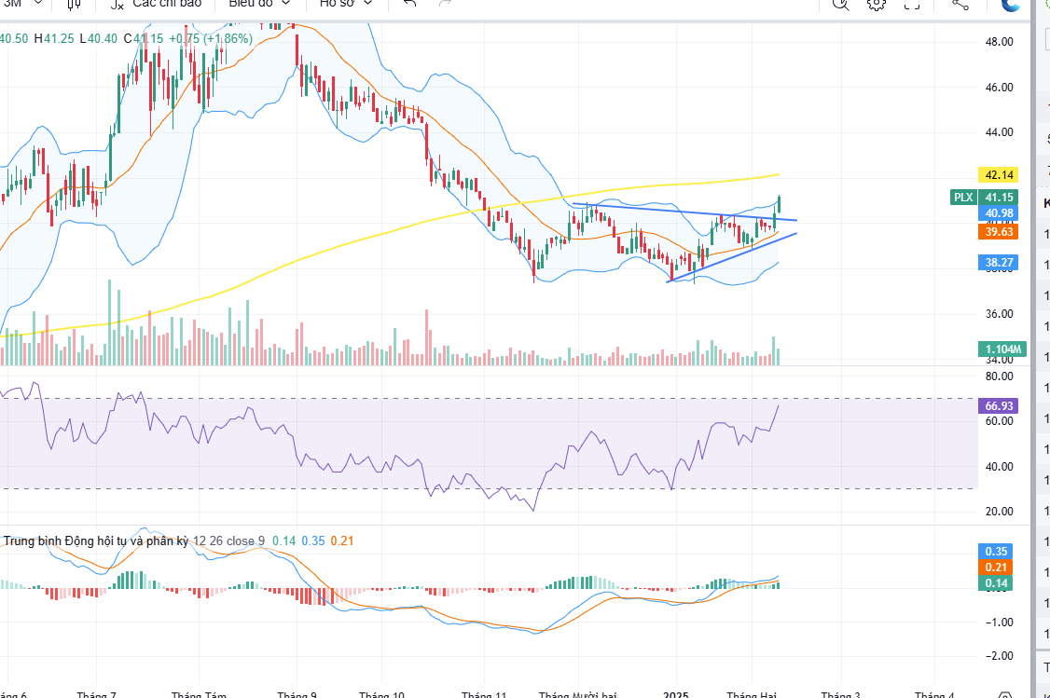
Task: Click the Tháng 7 time axis label
Action: (96, 694)
